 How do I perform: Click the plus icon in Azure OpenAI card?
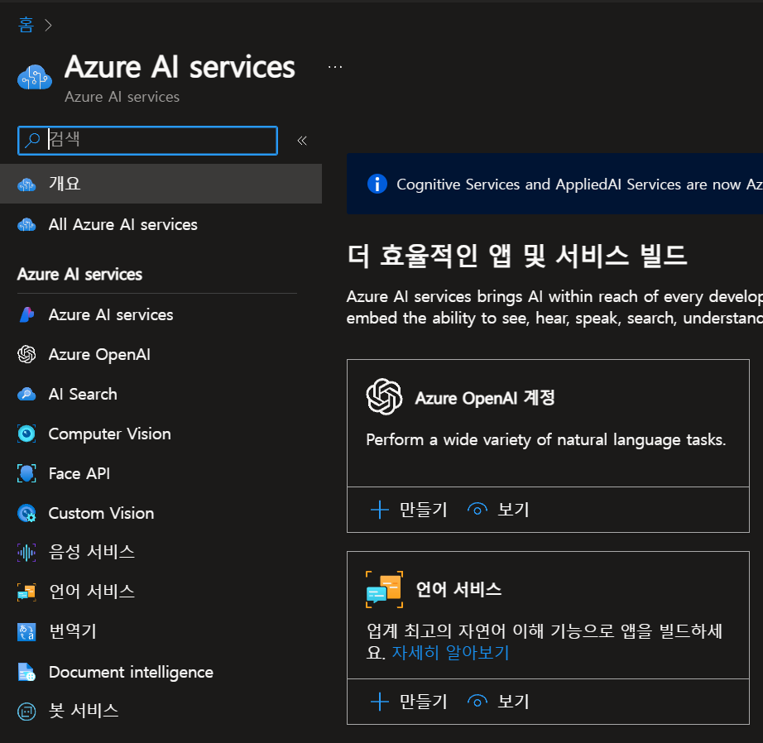(x=380, y=510)
